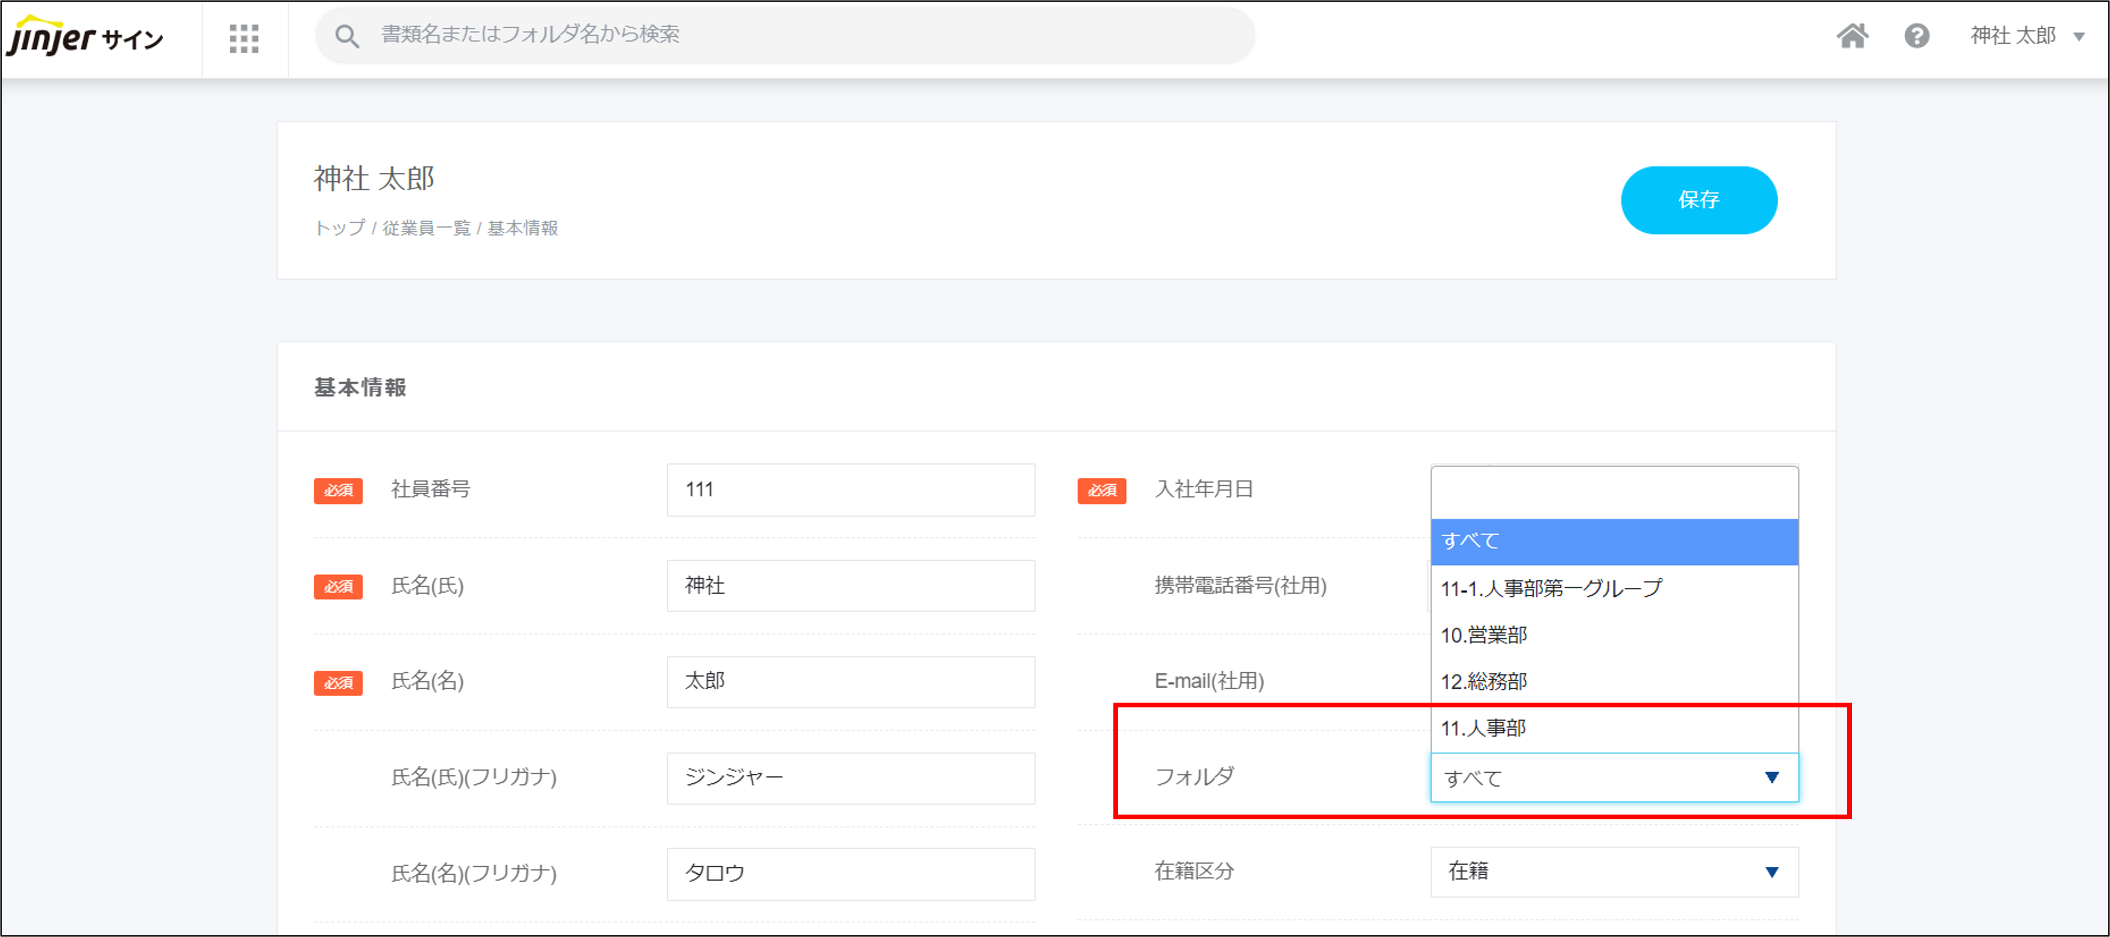Open the トップ breadcrumb link
The image size is (2110, 937).
[339, 228]
